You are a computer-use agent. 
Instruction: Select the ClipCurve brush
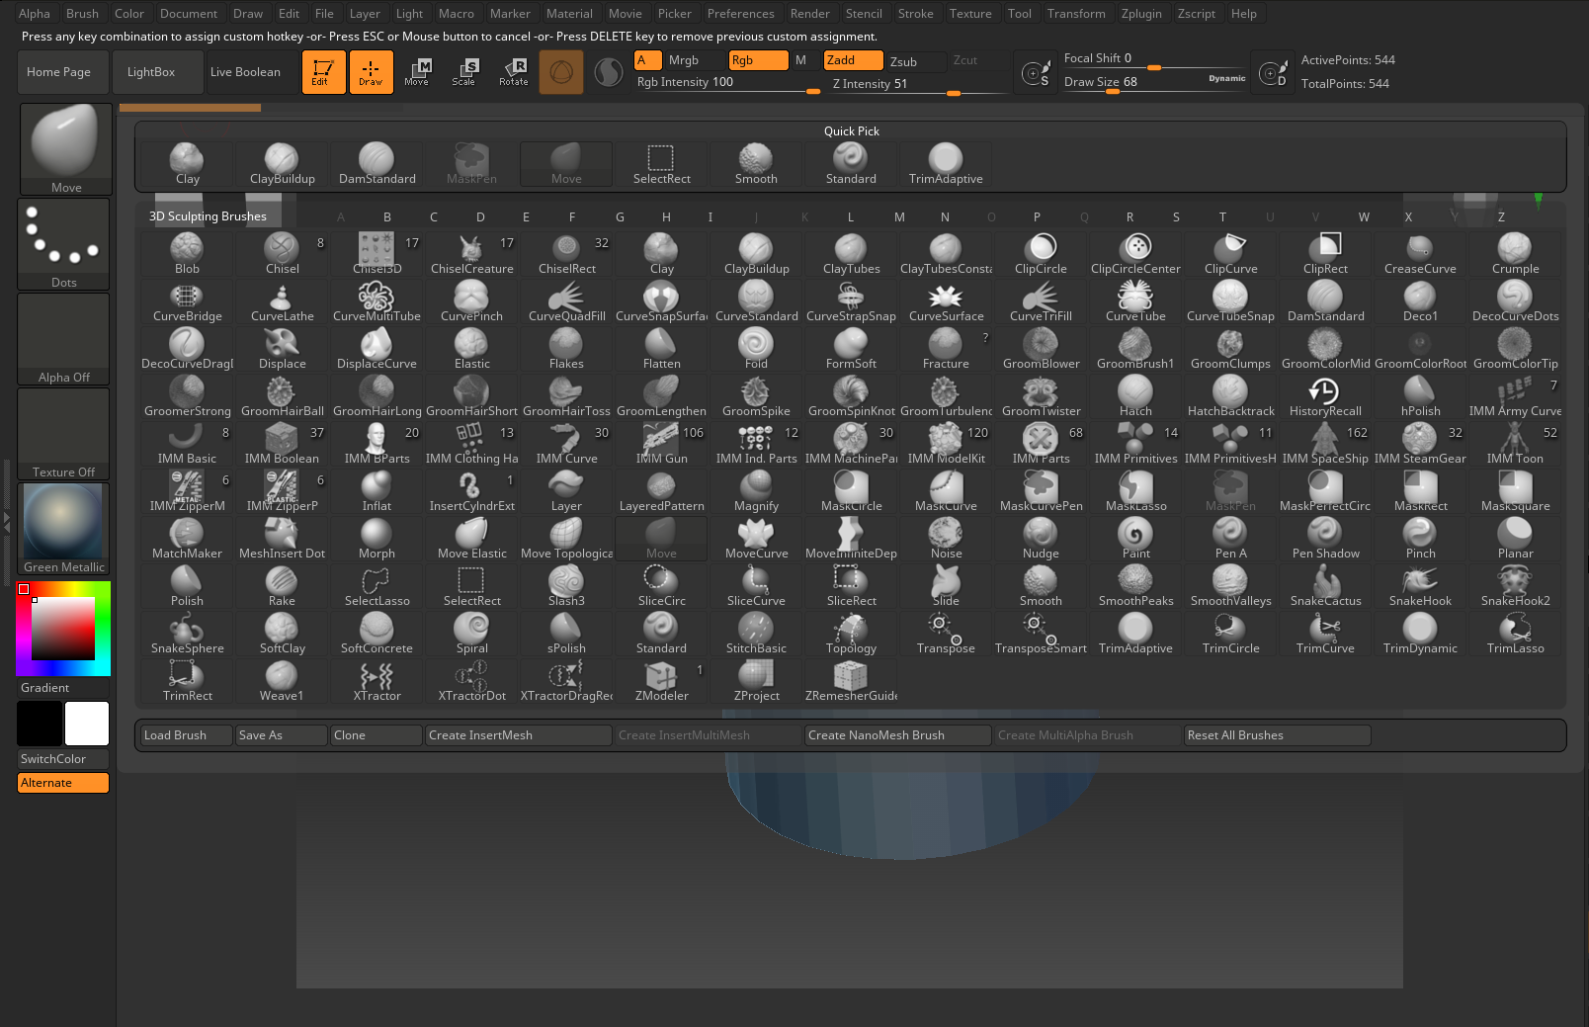(1230, 254)
